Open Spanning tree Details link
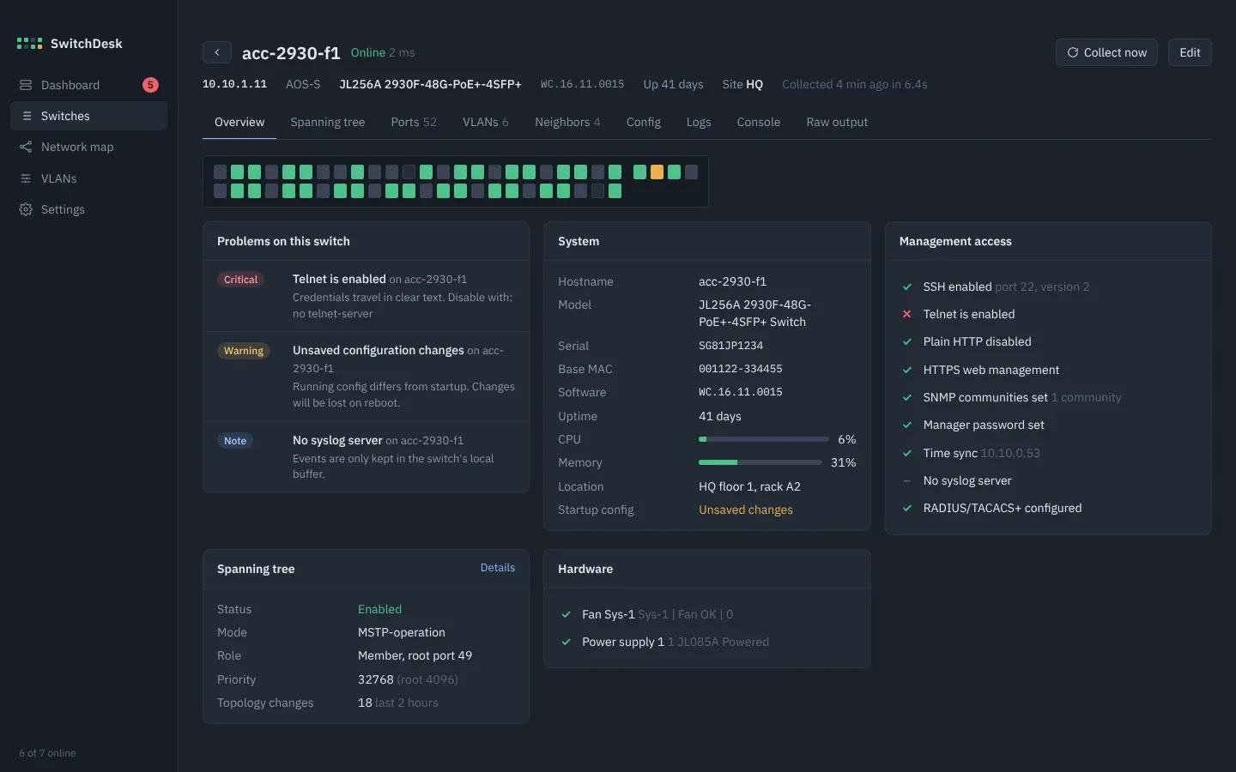Viewport: 1236px width, 772px height. pos(498,568)
